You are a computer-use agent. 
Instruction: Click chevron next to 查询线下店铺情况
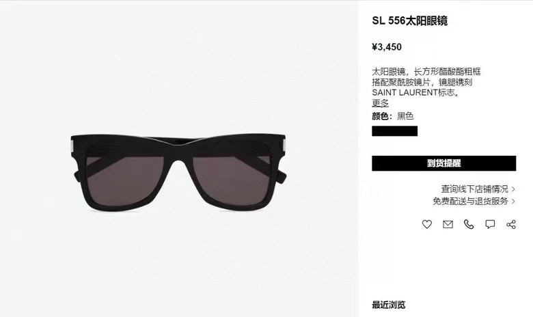pyautogui.click(x=513, y=189)
